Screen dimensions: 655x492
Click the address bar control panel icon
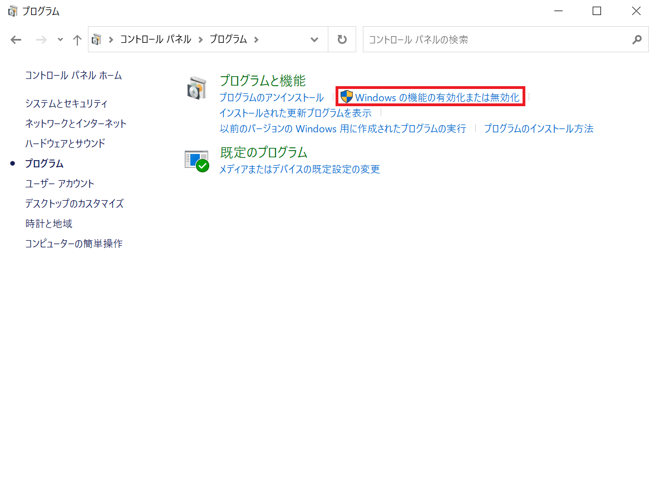[x=97, y=39]
